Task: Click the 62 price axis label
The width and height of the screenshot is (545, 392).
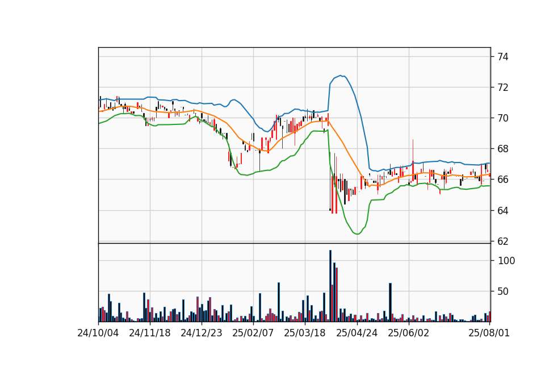Action: [x=502, y=241]
